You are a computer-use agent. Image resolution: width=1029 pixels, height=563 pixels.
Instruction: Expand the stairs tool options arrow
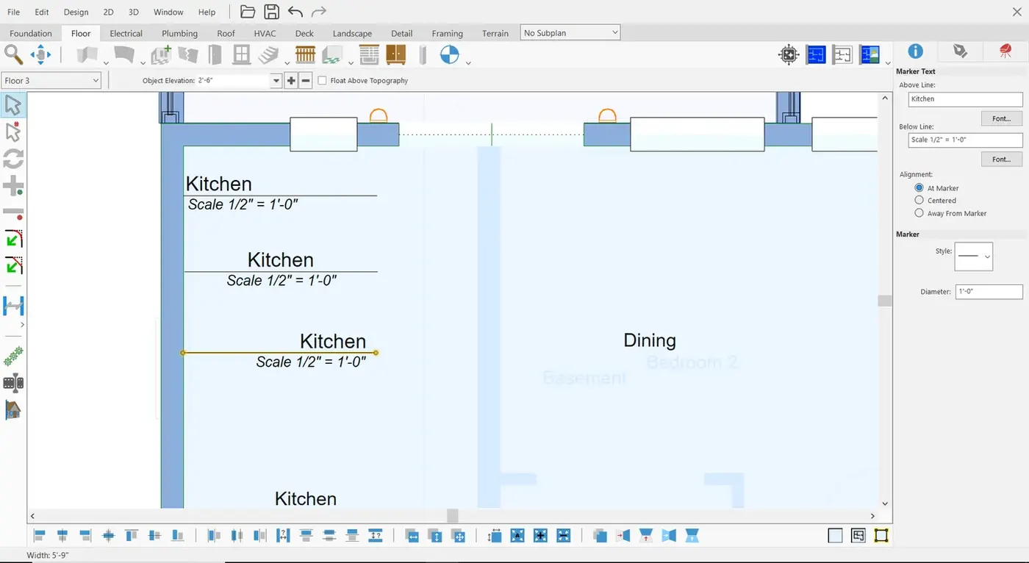[286, 63]
